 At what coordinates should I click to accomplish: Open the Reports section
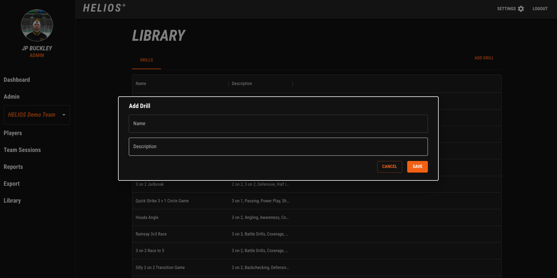pyautogui.click(x=13, y=167)
